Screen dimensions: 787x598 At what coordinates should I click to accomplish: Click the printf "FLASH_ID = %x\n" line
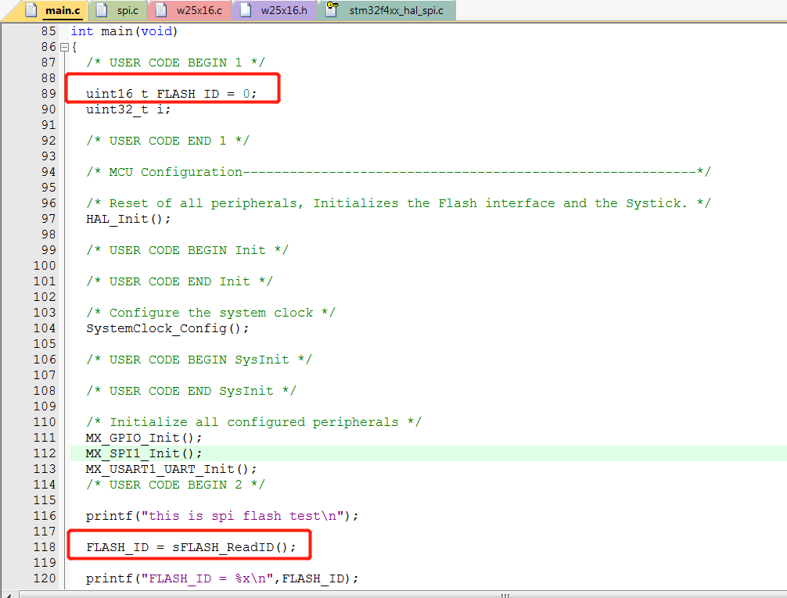pos(222,578)
